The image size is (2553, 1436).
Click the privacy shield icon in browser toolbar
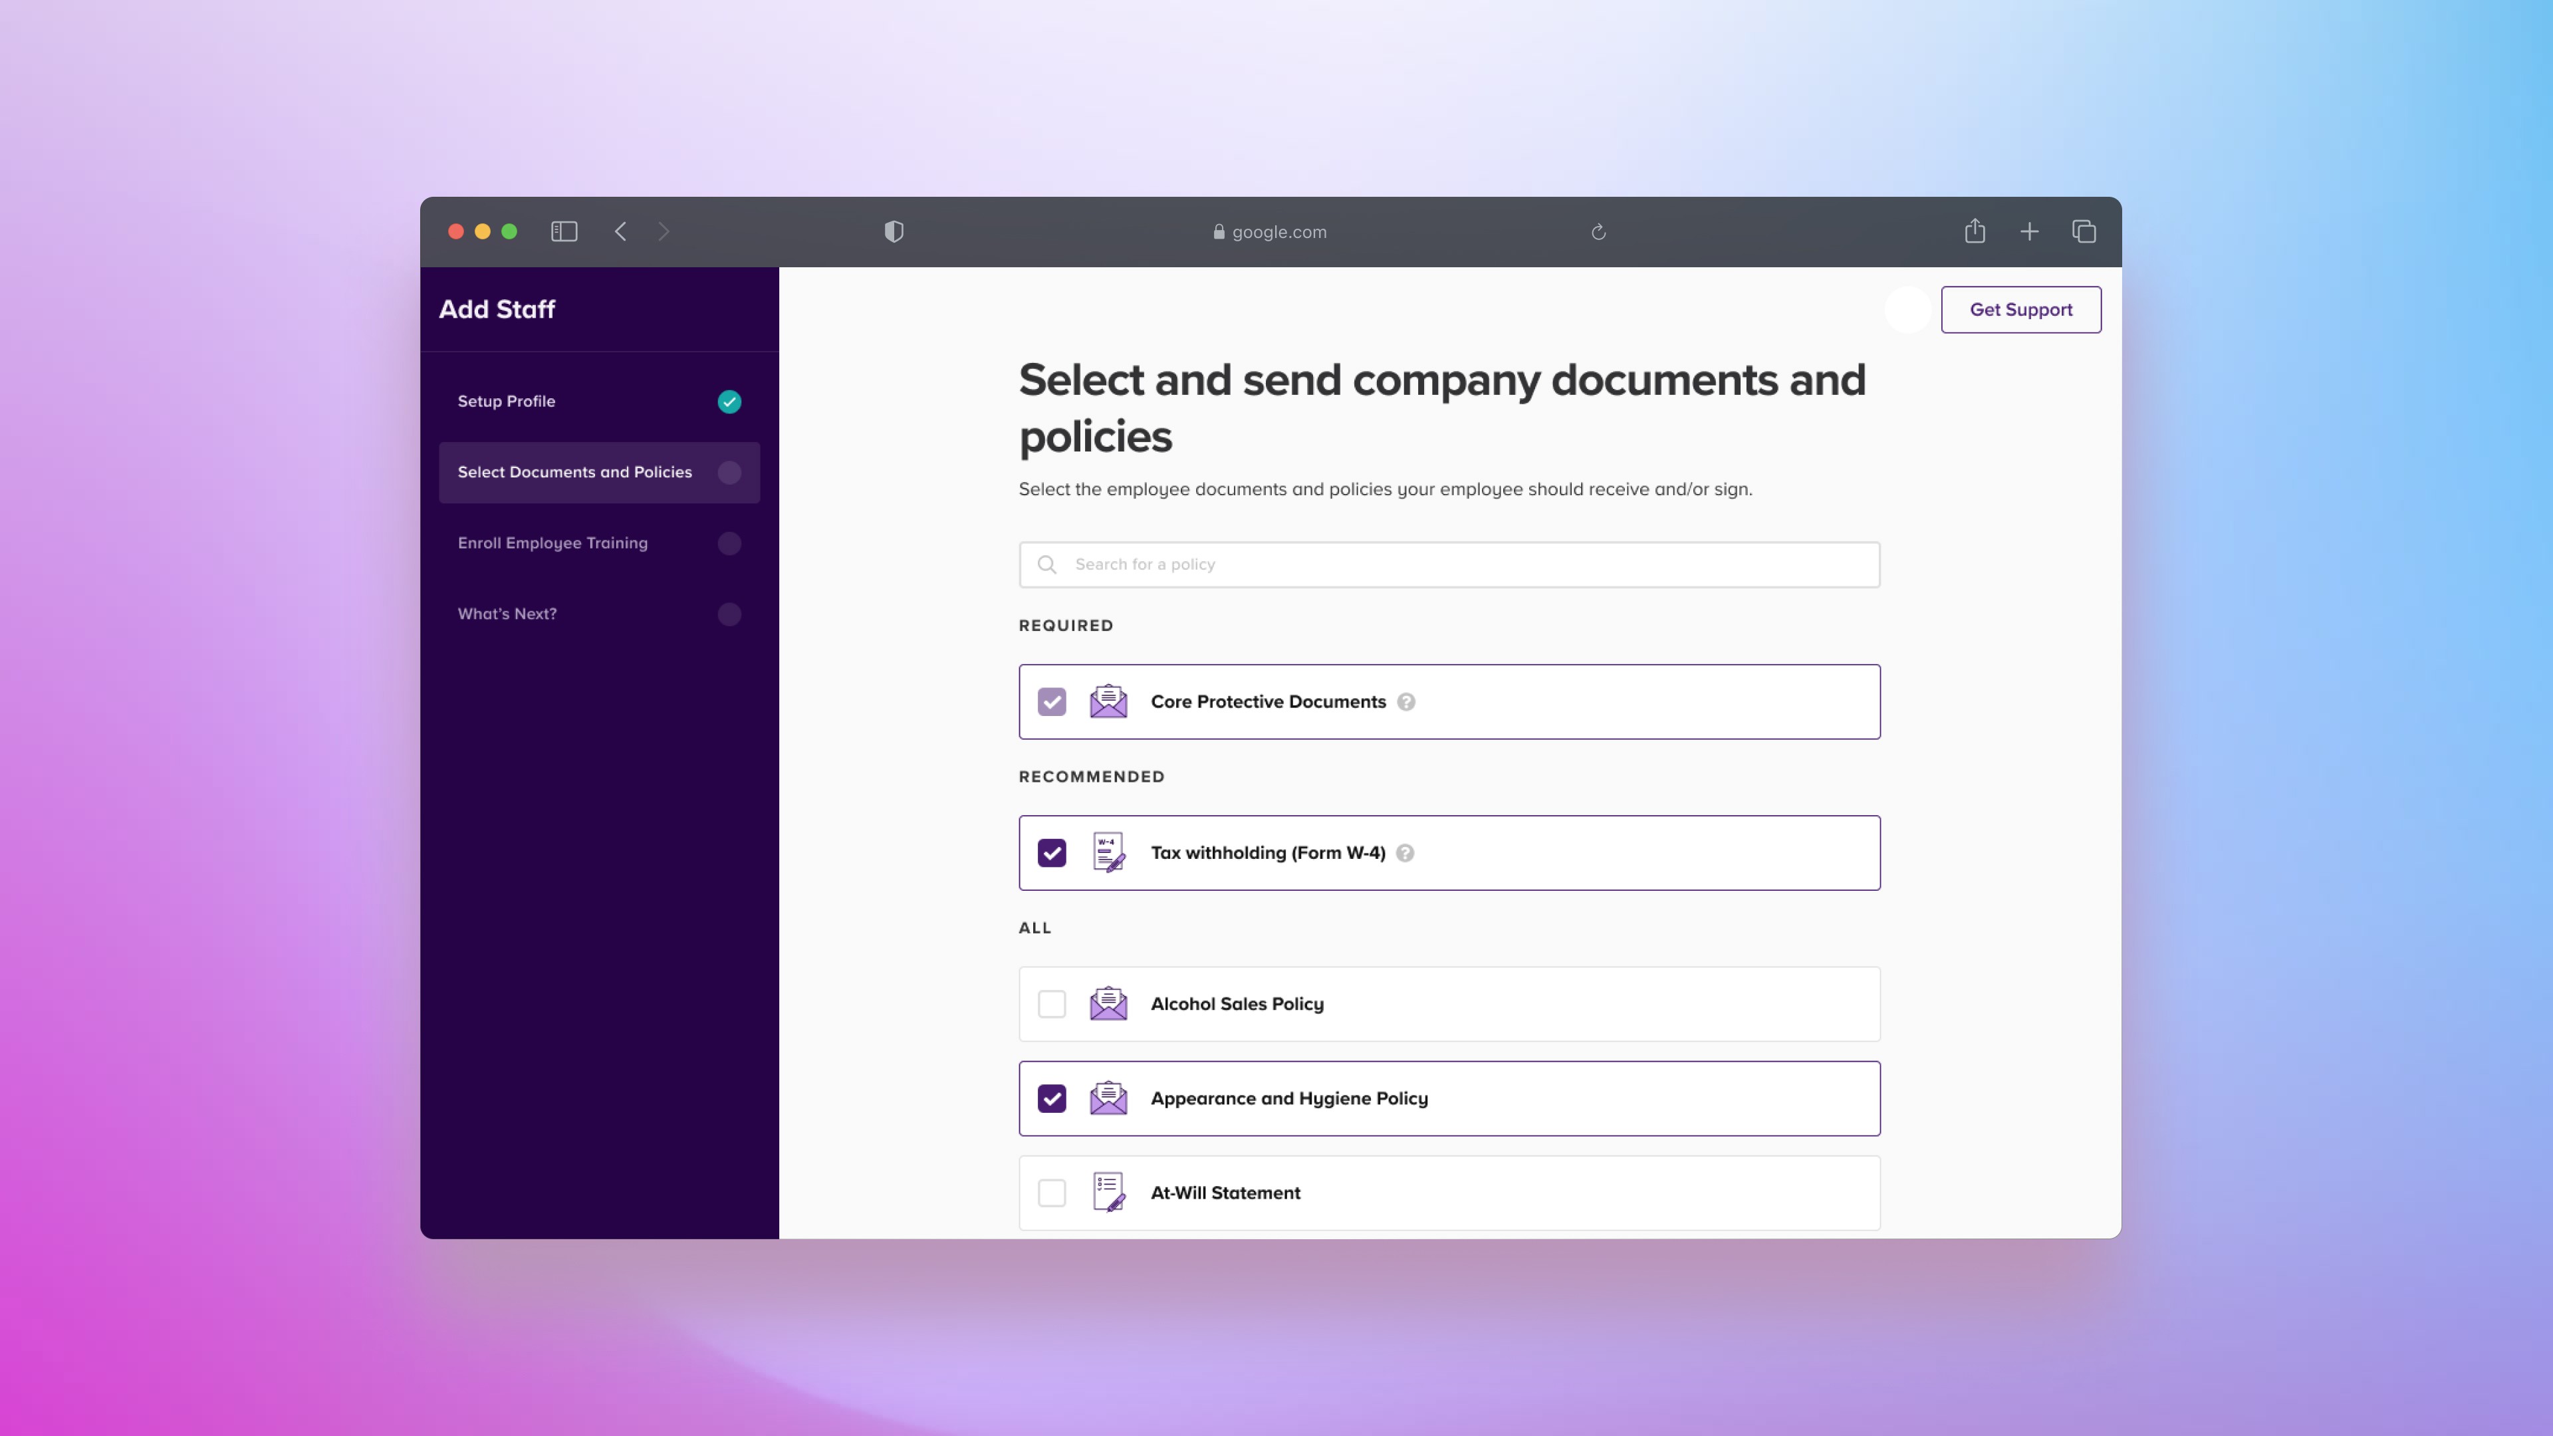coord(893,232)
